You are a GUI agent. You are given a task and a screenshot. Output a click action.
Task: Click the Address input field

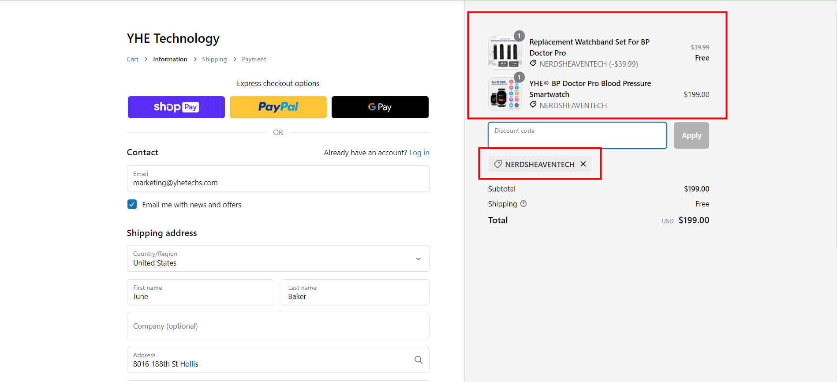(278, 360)
